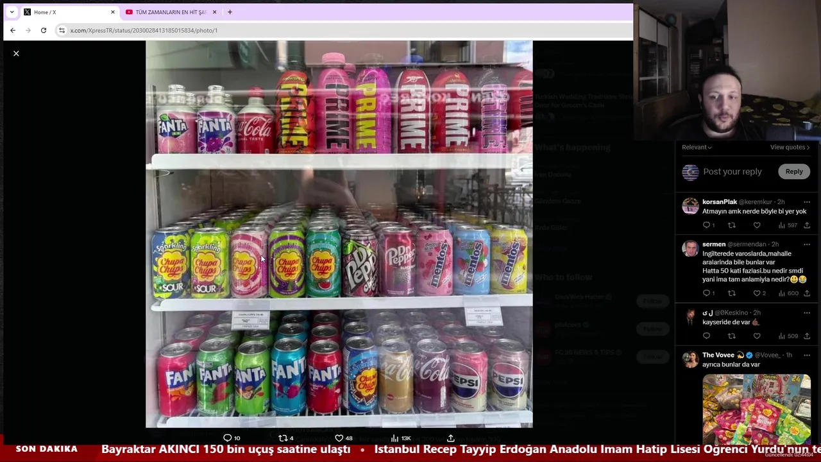View analytics of the photo post (13K)

click(400, 438)
